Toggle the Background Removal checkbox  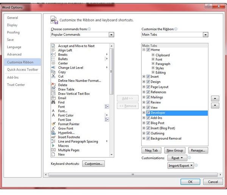coord(148,138)
